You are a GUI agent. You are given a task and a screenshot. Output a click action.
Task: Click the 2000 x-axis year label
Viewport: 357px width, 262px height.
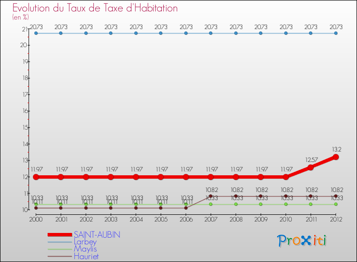[36, 219]
